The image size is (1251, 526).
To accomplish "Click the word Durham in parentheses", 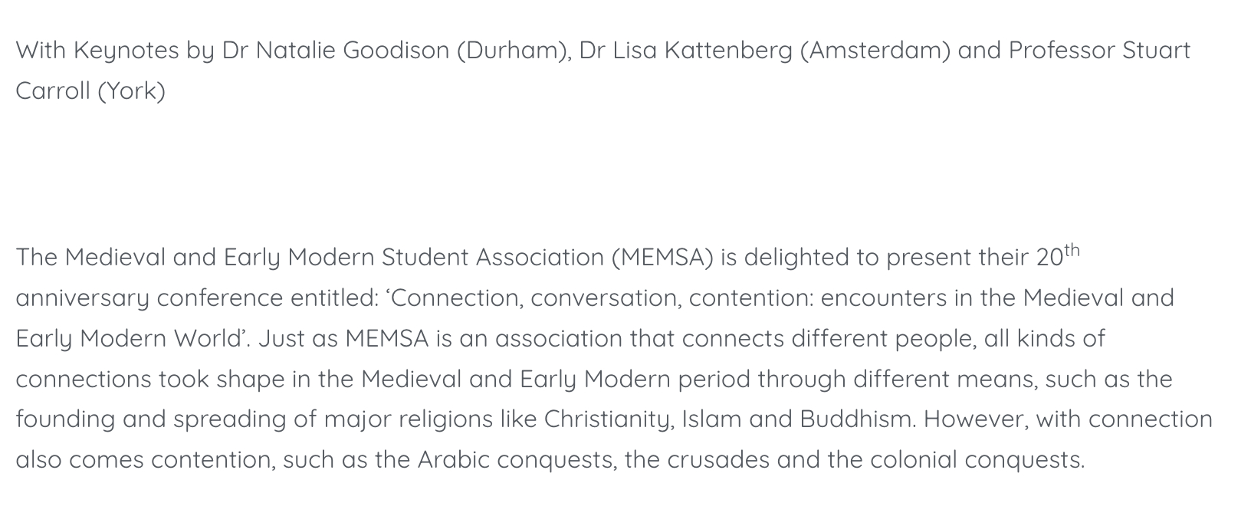I will (512, 51).
